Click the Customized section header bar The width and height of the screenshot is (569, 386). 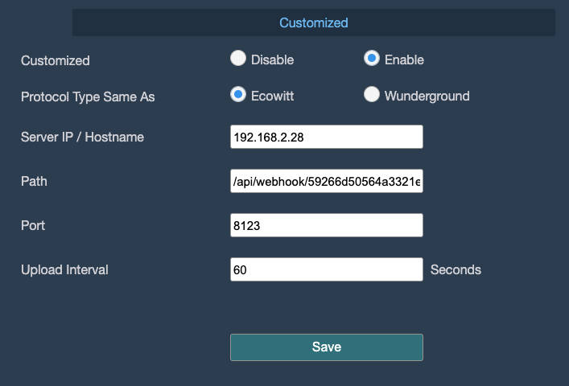tap(313, 23)
